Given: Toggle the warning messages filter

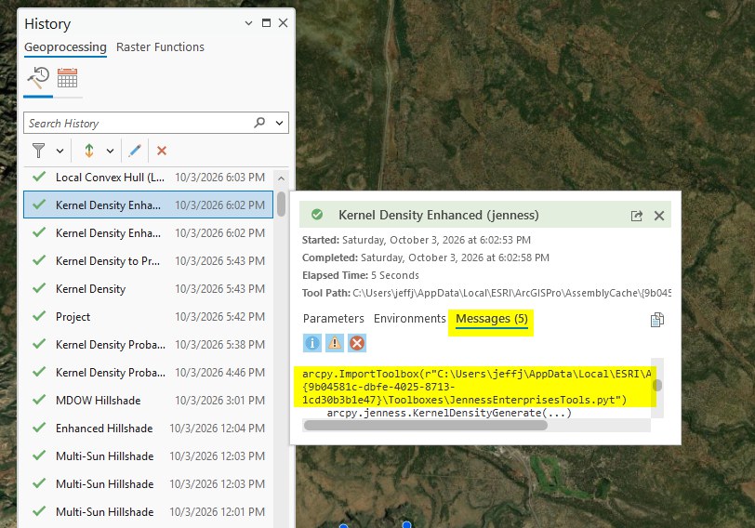Looking at the screenshot, I should (x=335, y=343).
